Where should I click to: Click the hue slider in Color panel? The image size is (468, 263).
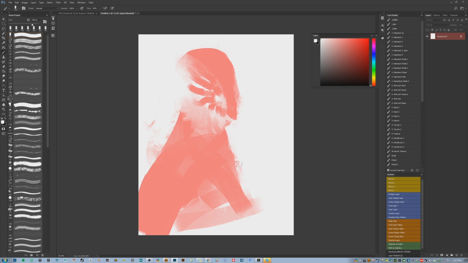click(x=374, y=62)
